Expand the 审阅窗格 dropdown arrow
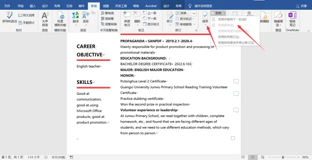The height and width of the screenshot is (160, 312). coord(195,24)
